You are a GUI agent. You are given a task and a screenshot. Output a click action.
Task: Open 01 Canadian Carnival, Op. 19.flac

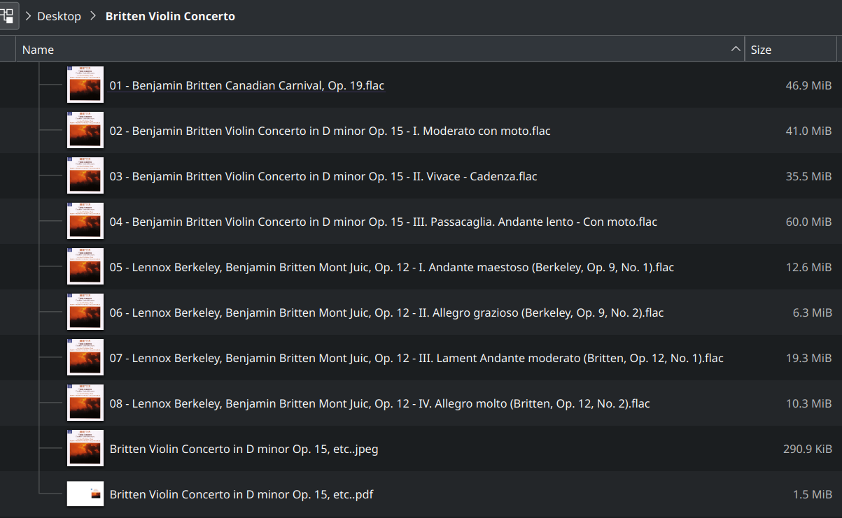click(x=246, y=85)
